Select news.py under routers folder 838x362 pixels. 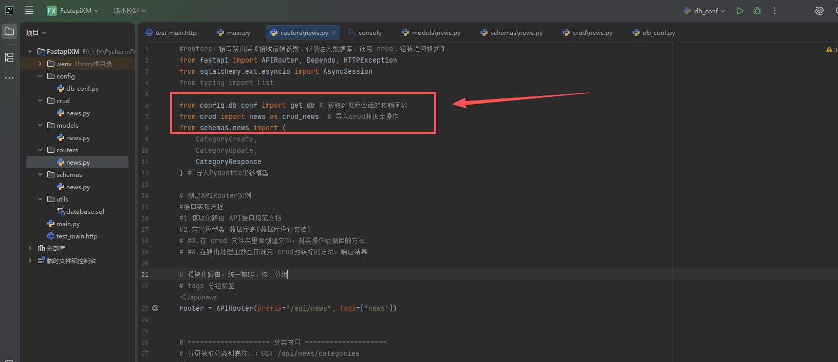tap(78, 162)
